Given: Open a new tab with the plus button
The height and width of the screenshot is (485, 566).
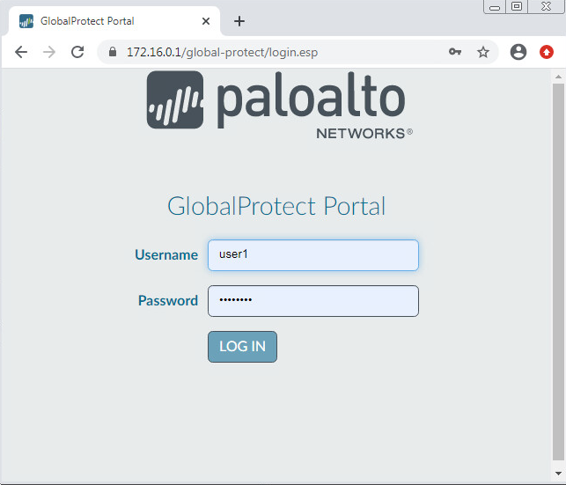Looking at the screenshot, I should (239, 21).
